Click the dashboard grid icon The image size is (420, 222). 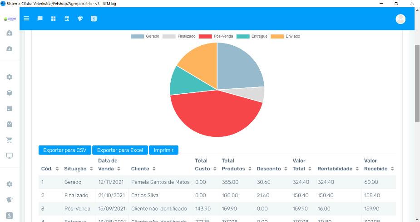[x=53, y=19]
